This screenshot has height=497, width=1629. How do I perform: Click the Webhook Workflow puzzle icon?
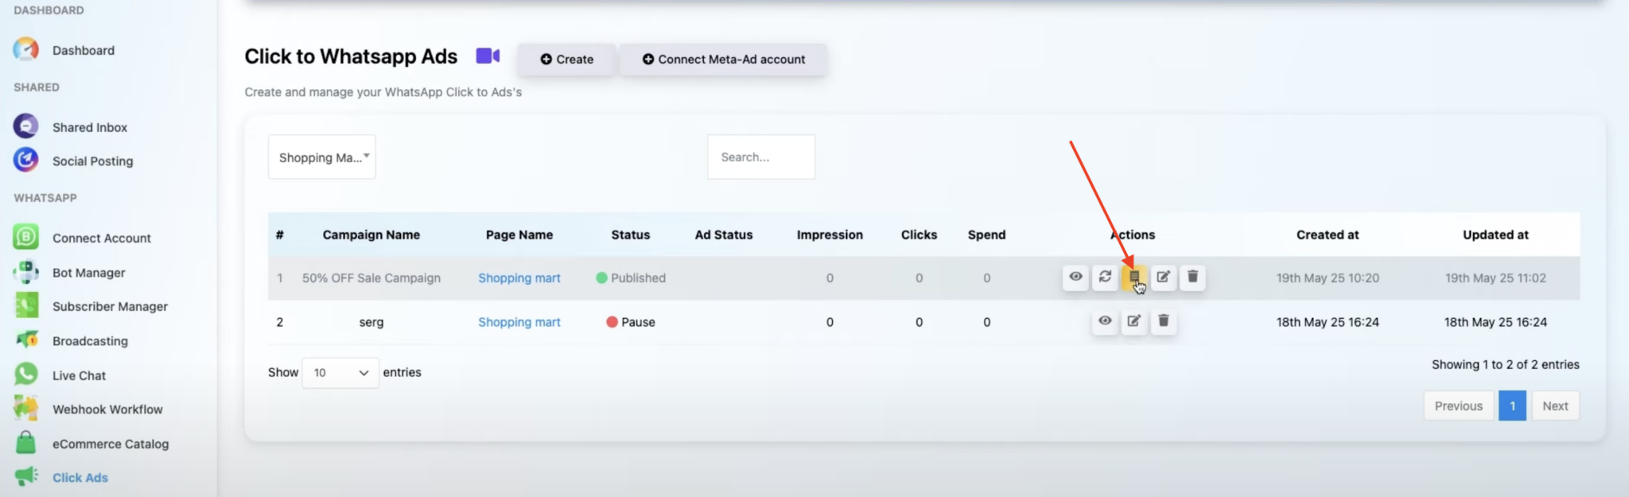click(x=25, y=409)
